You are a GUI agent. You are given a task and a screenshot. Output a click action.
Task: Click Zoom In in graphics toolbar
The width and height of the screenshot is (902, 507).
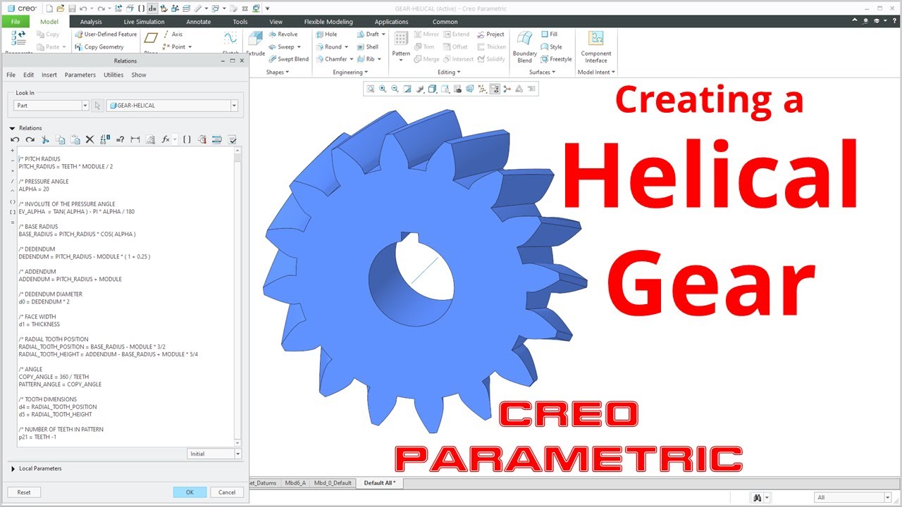[x=383, y=89]
